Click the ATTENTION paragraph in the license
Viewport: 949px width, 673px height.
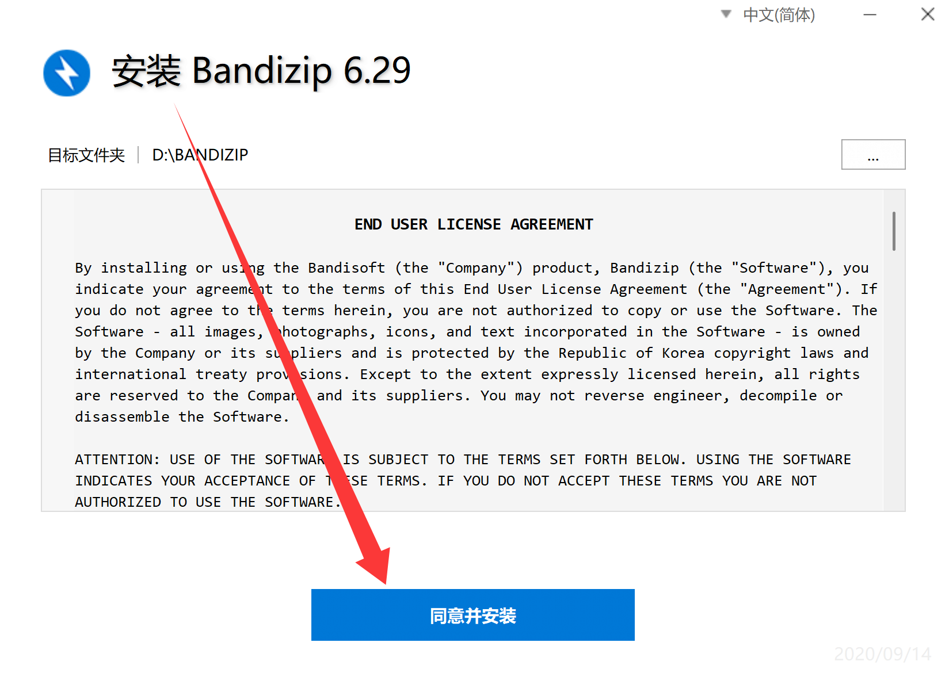pyautogui.click(x=463, y=480)
